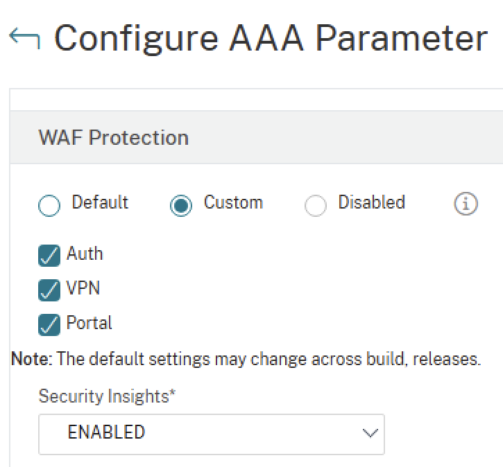Select the Default radio button
Image resolution: width=503 pixels, height=467 pixels.
[50, 206]
